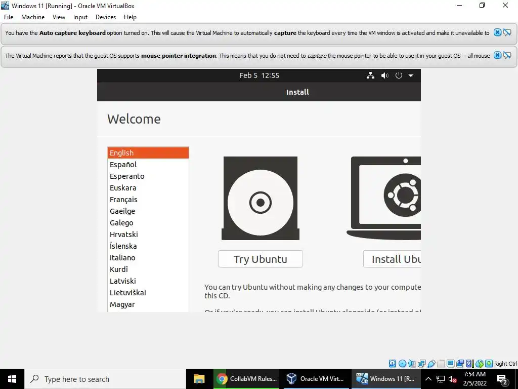Open the Machine menu
The width and height of the screenshot is (518, 389).
(33, 17)
